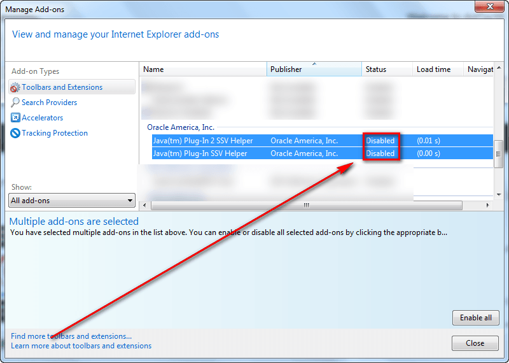Screen dimensions: 509x363
Task: Click the Close button
Action: 475,343
